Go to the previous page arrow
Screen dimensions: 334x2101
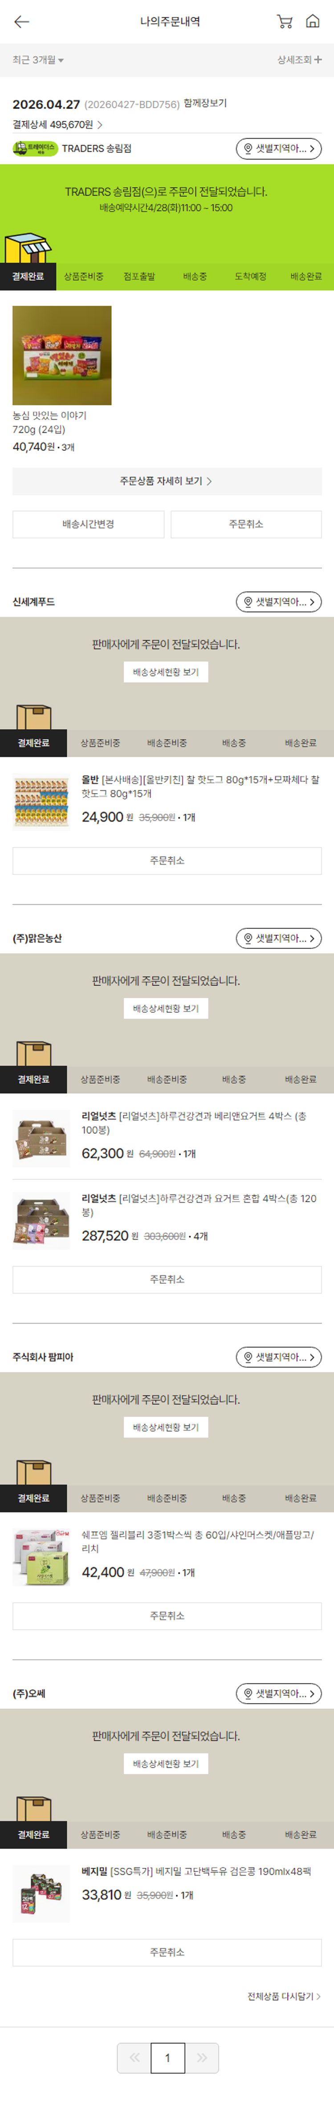coord(134,2058)
